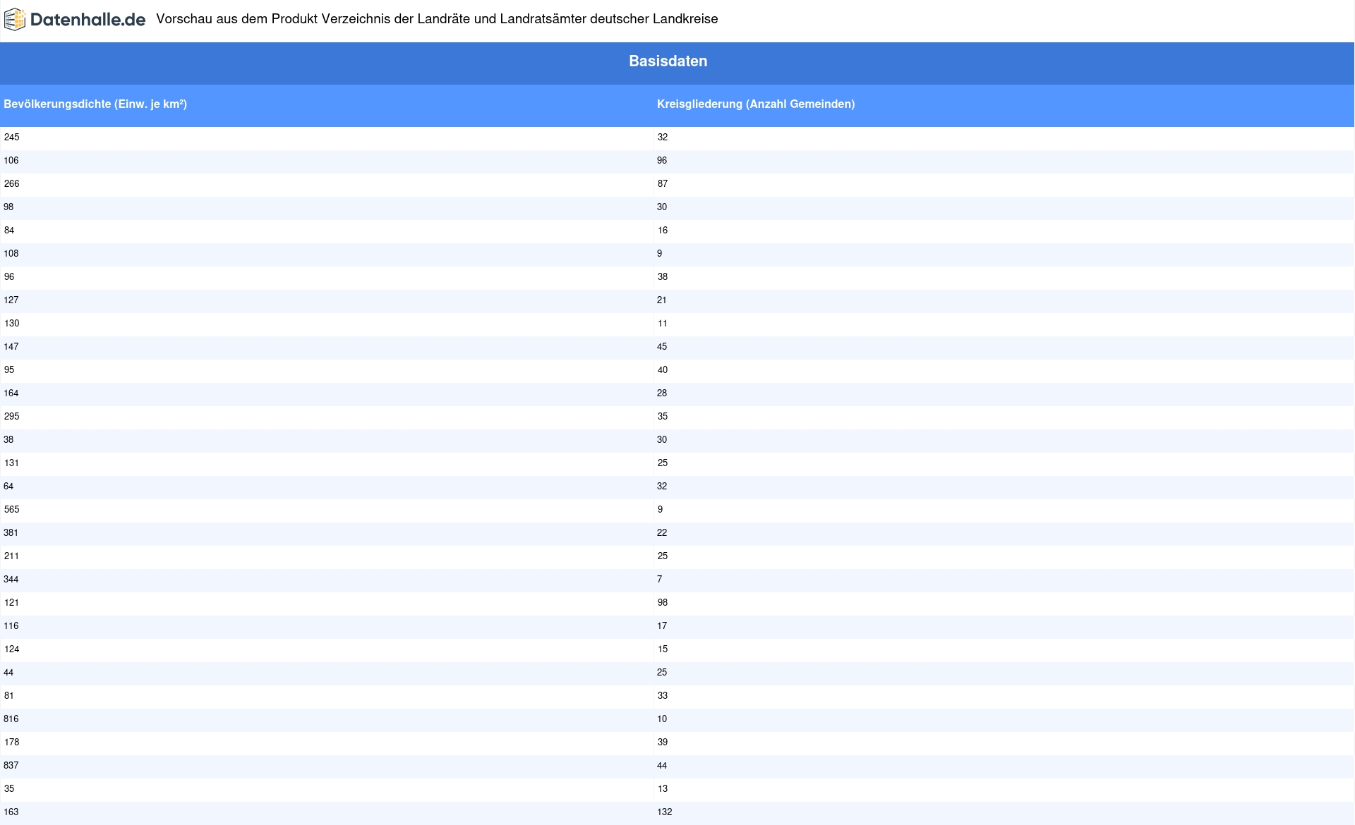Select density cell showing 245

[x=11, y=137]
